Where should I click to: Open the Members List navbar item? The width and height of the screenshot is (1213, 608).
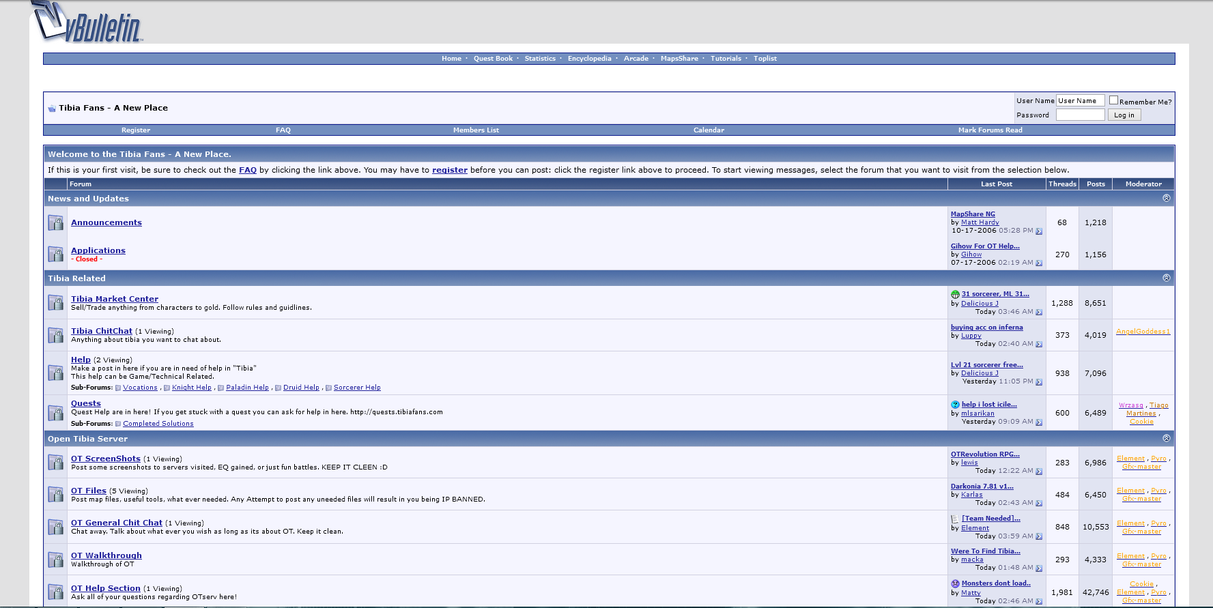pyautogui.click(x=476, y=130)
